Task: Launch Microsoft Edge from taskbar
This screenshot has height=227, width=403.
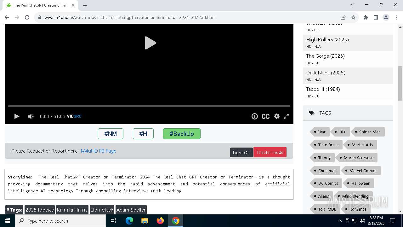Action: click(x=129, y=221)
